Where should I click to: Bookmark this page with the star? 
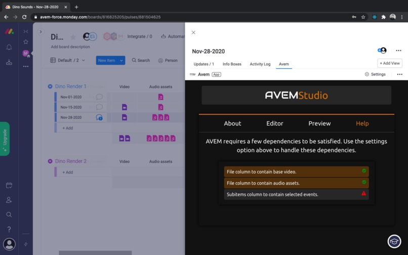click(x=363, y=17)
